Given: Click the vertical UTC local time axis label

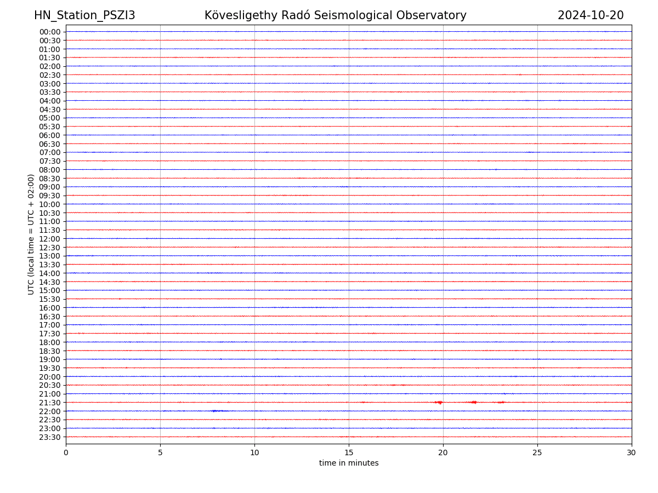Looking at the screenshot, I should pos(31,234).
